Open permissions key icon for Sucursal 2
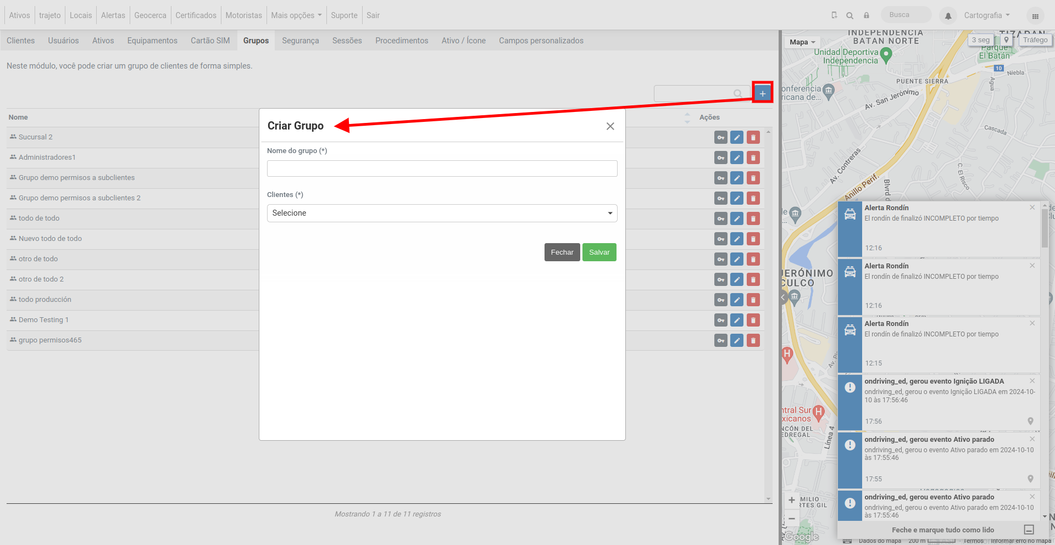Image resolution: width=1055 pixels, height=545 pixels. point(720,137)
